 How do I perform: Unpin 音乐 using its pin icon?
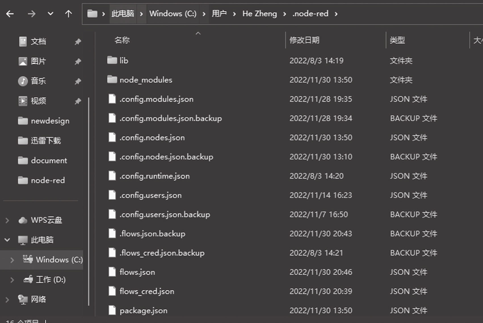click(x=78, y=81)
